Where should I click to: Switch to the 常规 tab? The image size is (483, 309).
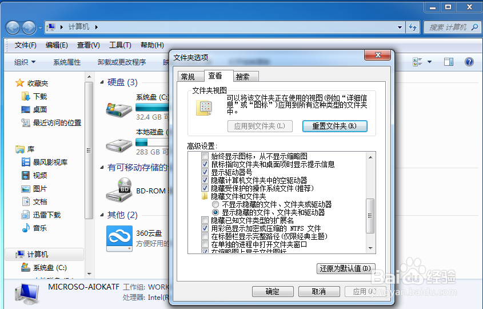191,77
